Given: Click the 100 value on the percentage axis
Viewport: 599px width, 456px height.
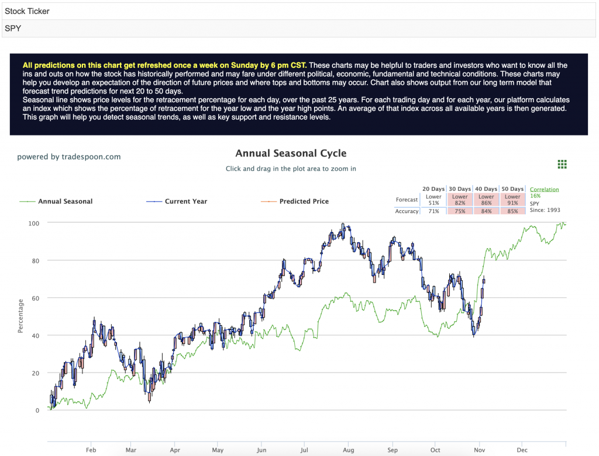Looking at the screenshot, I should (x=33, y=224).
